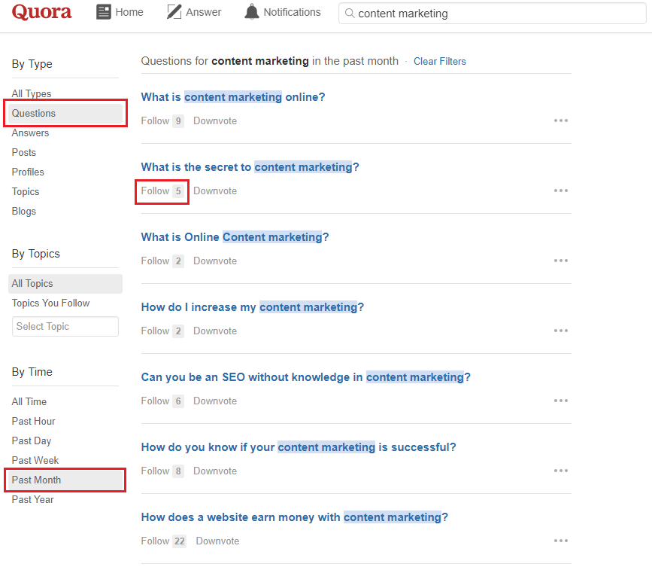Screen dimensions: 652x570
Task: Filter results by Topics
Action: pos(26,191)
